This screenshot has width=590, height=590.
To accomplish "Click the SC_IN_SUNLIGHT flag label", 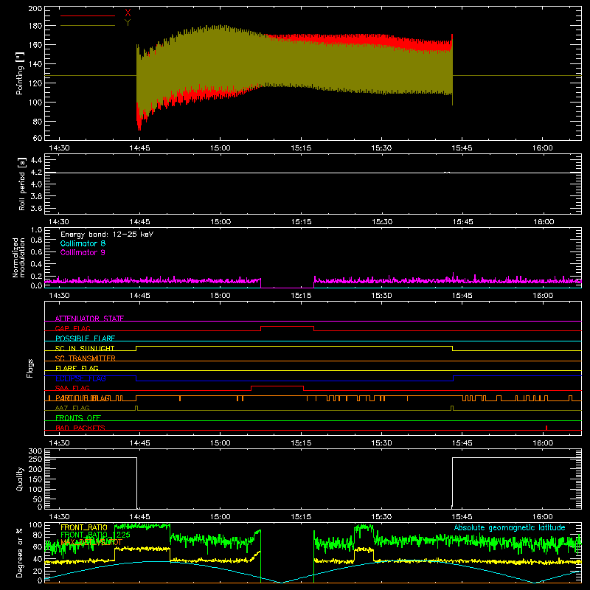I will point(85,348).
